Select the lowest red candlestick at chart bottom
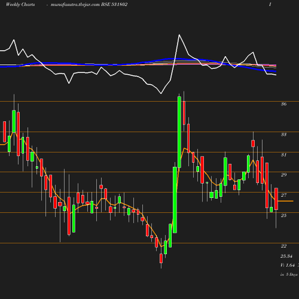299x299 pixels. (x=161, y=258)
